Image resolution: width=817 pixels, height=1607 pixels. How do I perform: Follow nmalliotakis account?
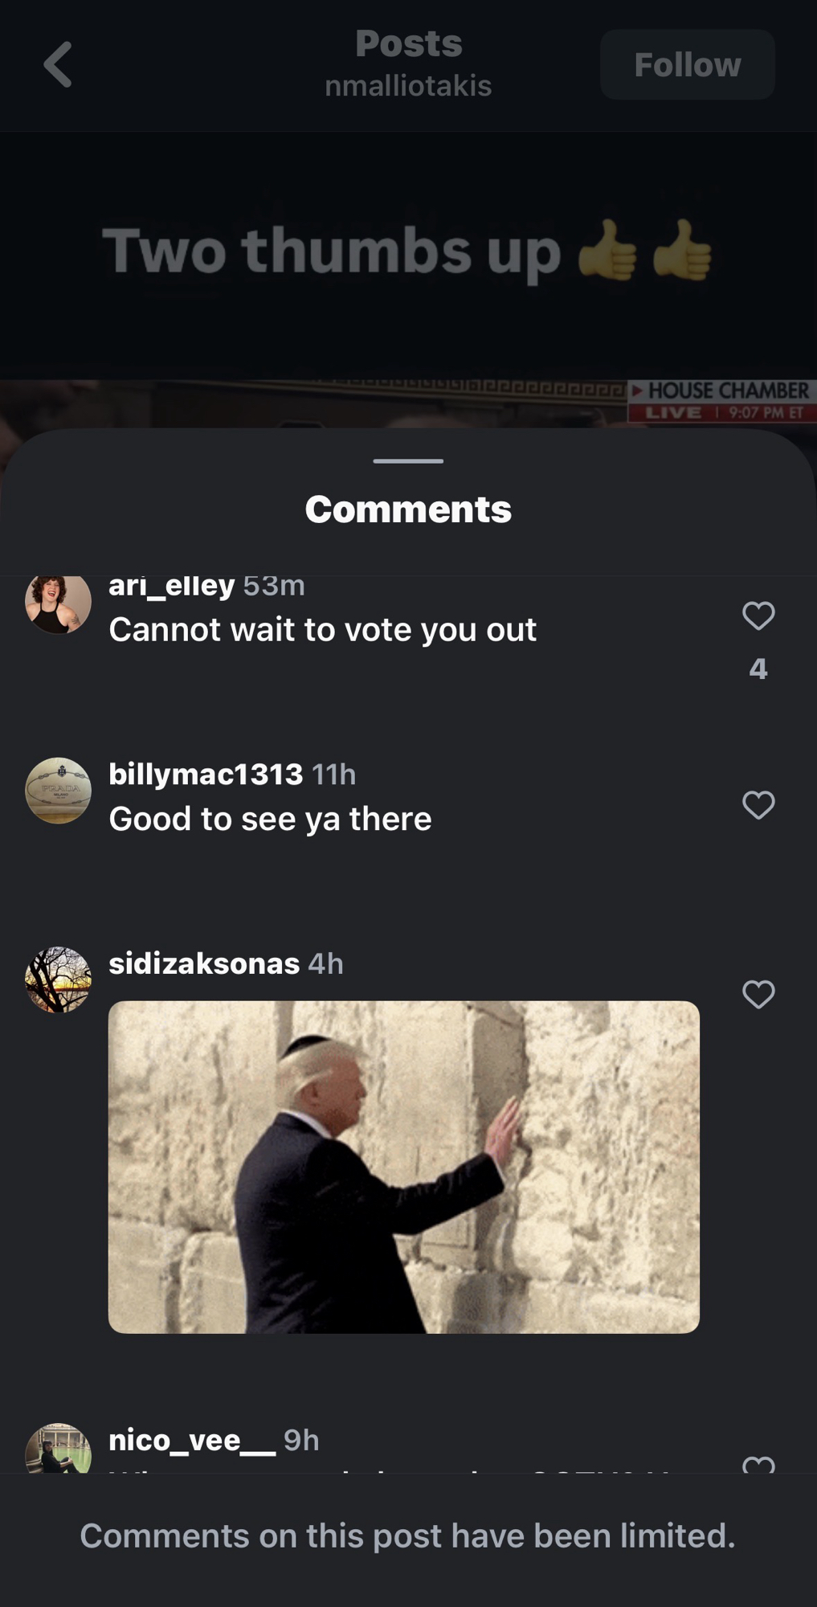[x=688, y=64]
